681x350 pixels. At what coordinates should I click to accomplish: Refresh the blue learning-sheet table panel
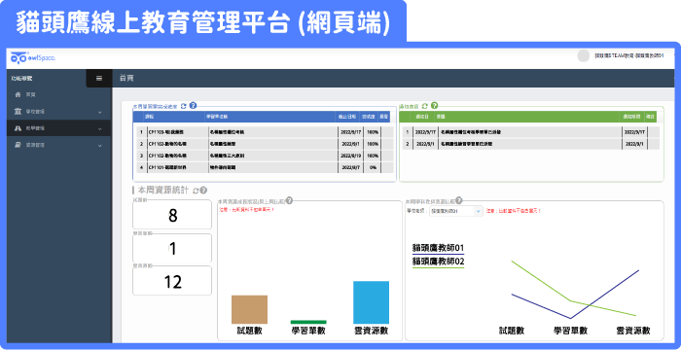click(183, 106)
